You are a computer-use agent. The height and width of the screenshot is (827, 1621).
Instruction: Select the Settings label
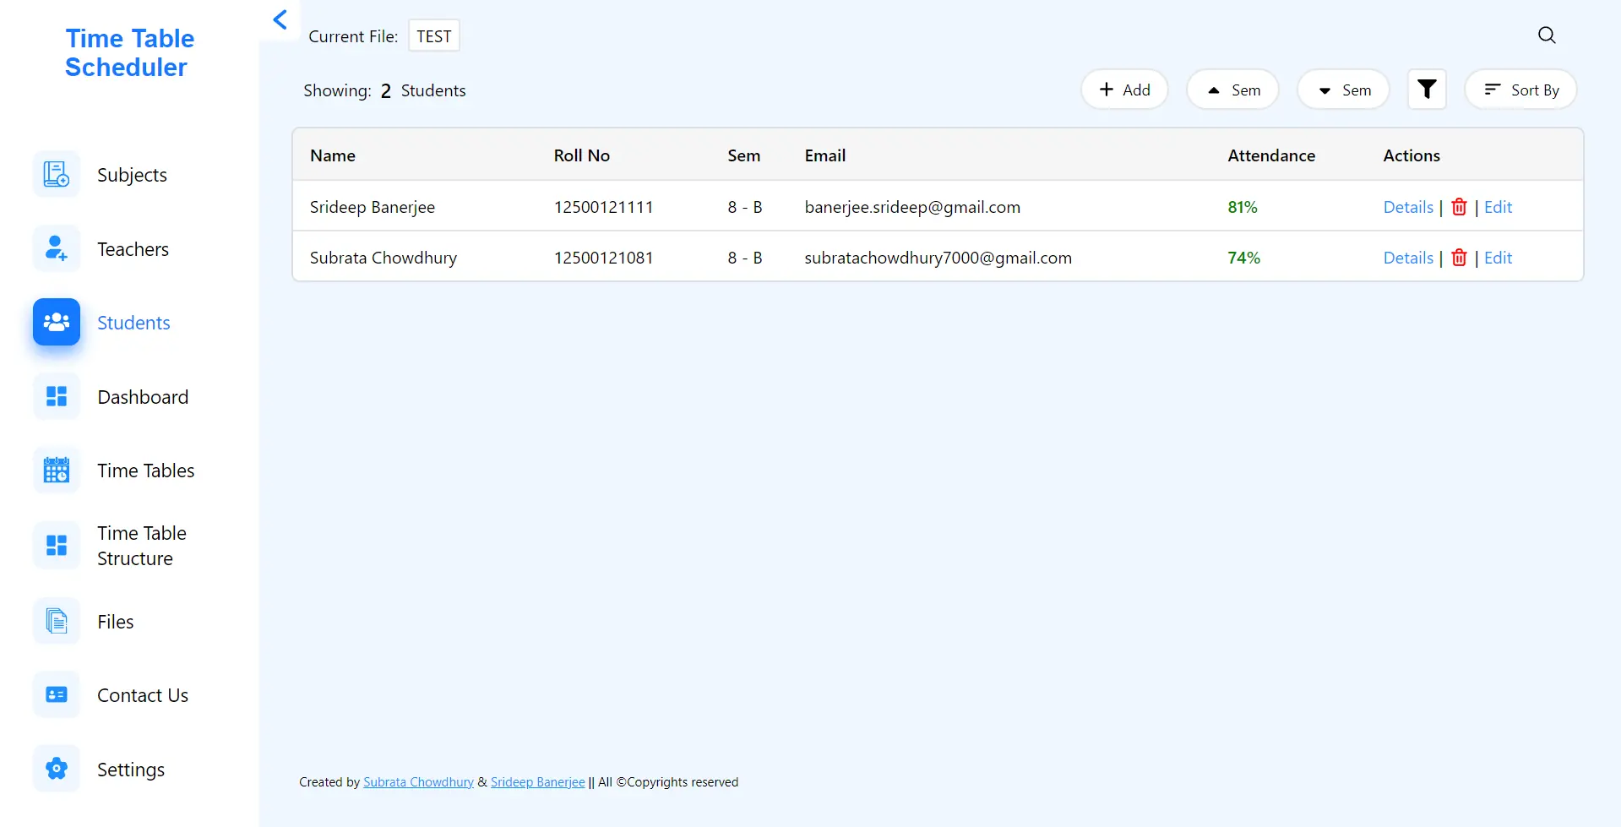[x=131, y=770]
